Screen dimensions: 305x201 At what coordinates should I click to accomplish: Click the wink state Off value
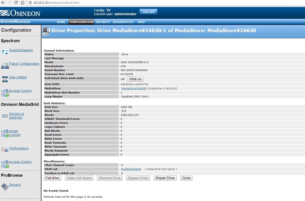[x=123, y=79]
